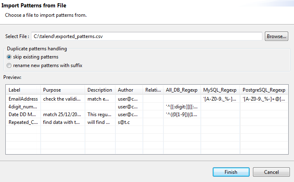Cancel the import dialog

pos(271,172)
